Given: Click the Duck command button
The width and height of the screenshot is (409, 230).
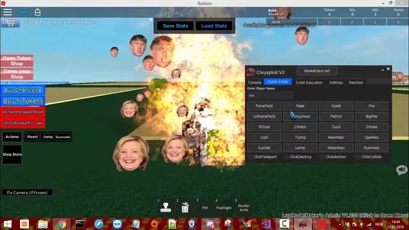Looking at the screenshot, I should click(336, 126).
